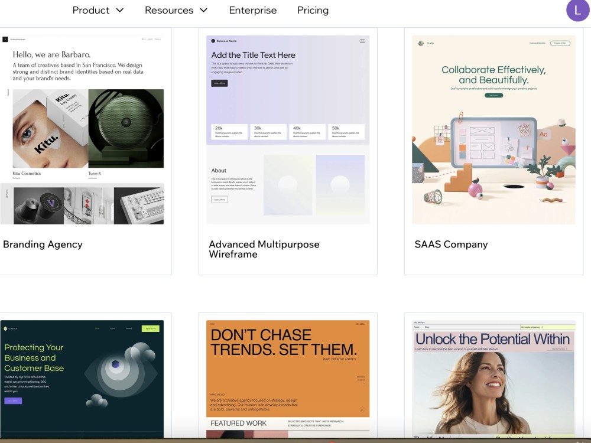The image size is (591, 443).
Task: Click the Tune-X speaker image in preview
Action: pos(126,128)
